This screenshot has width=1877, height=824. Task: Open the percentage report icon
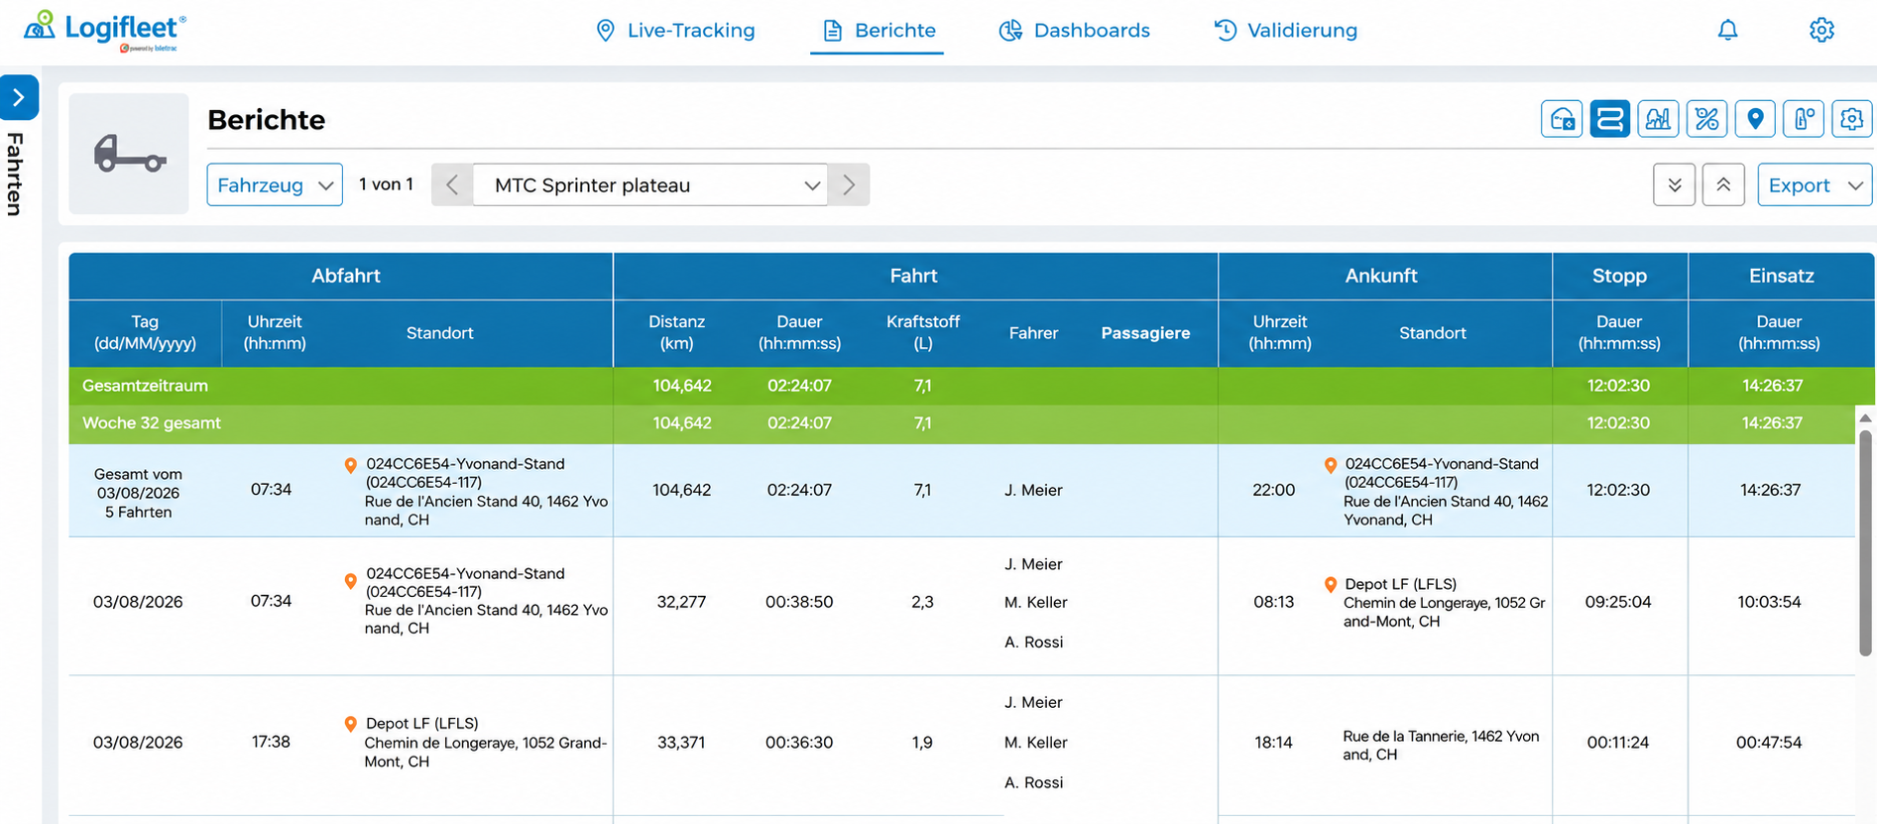[1706, 119]
